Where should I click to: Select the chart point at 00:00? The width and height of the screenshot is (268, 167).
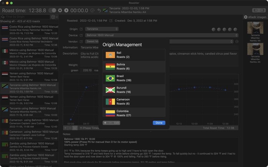71,120
